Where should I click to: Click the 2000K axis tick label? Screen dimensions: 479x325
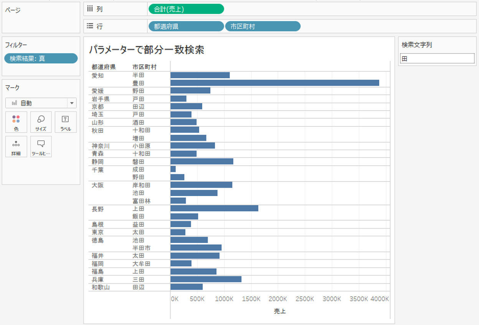click(277, 299)
